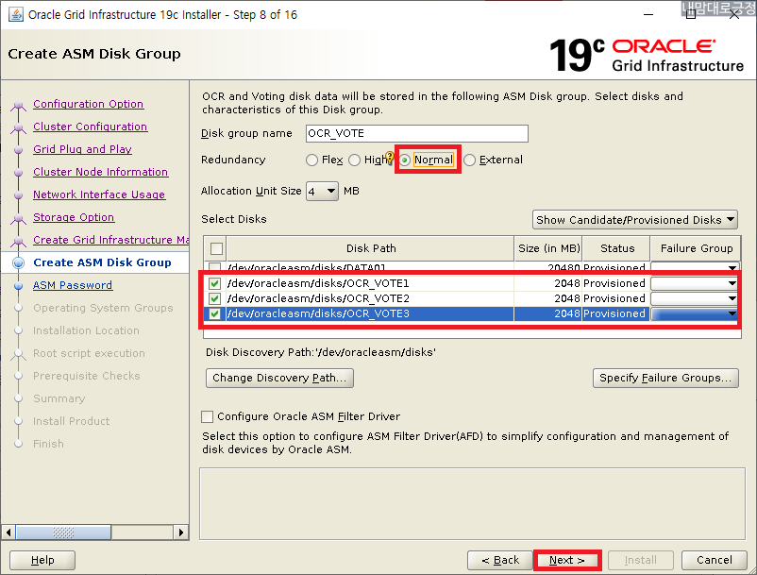Image resolution: width=757 pixels, height=575 pixels.
Task: Select the High redundancy radio button
Action: pos(354,160)
